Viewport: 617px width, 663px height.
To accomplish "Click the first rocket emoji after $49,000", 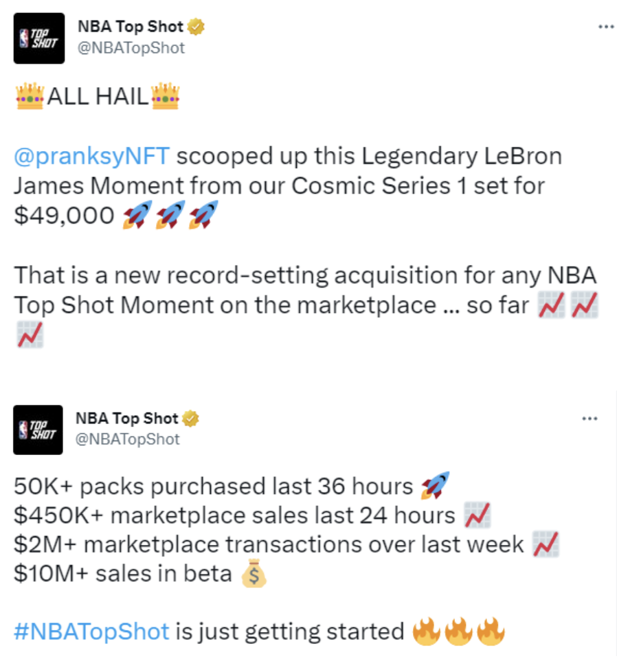I will 136,216.
